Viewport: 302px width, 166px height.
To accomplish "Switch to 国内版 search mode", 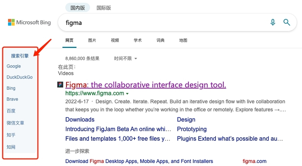I will click(77, 8).
